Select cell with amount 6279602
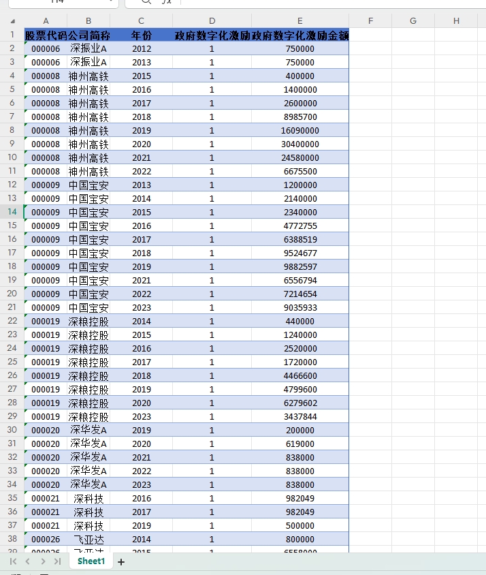486x575 pixels. [299, 403]
